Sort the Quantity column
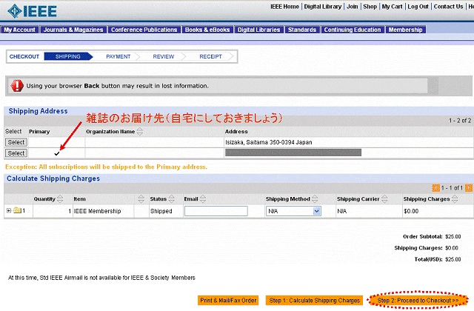 60,199
